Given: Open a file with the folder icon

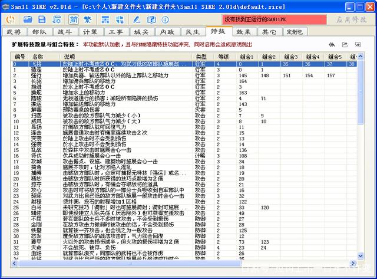Looking at the screenshot, I should (x=28, y=19).
